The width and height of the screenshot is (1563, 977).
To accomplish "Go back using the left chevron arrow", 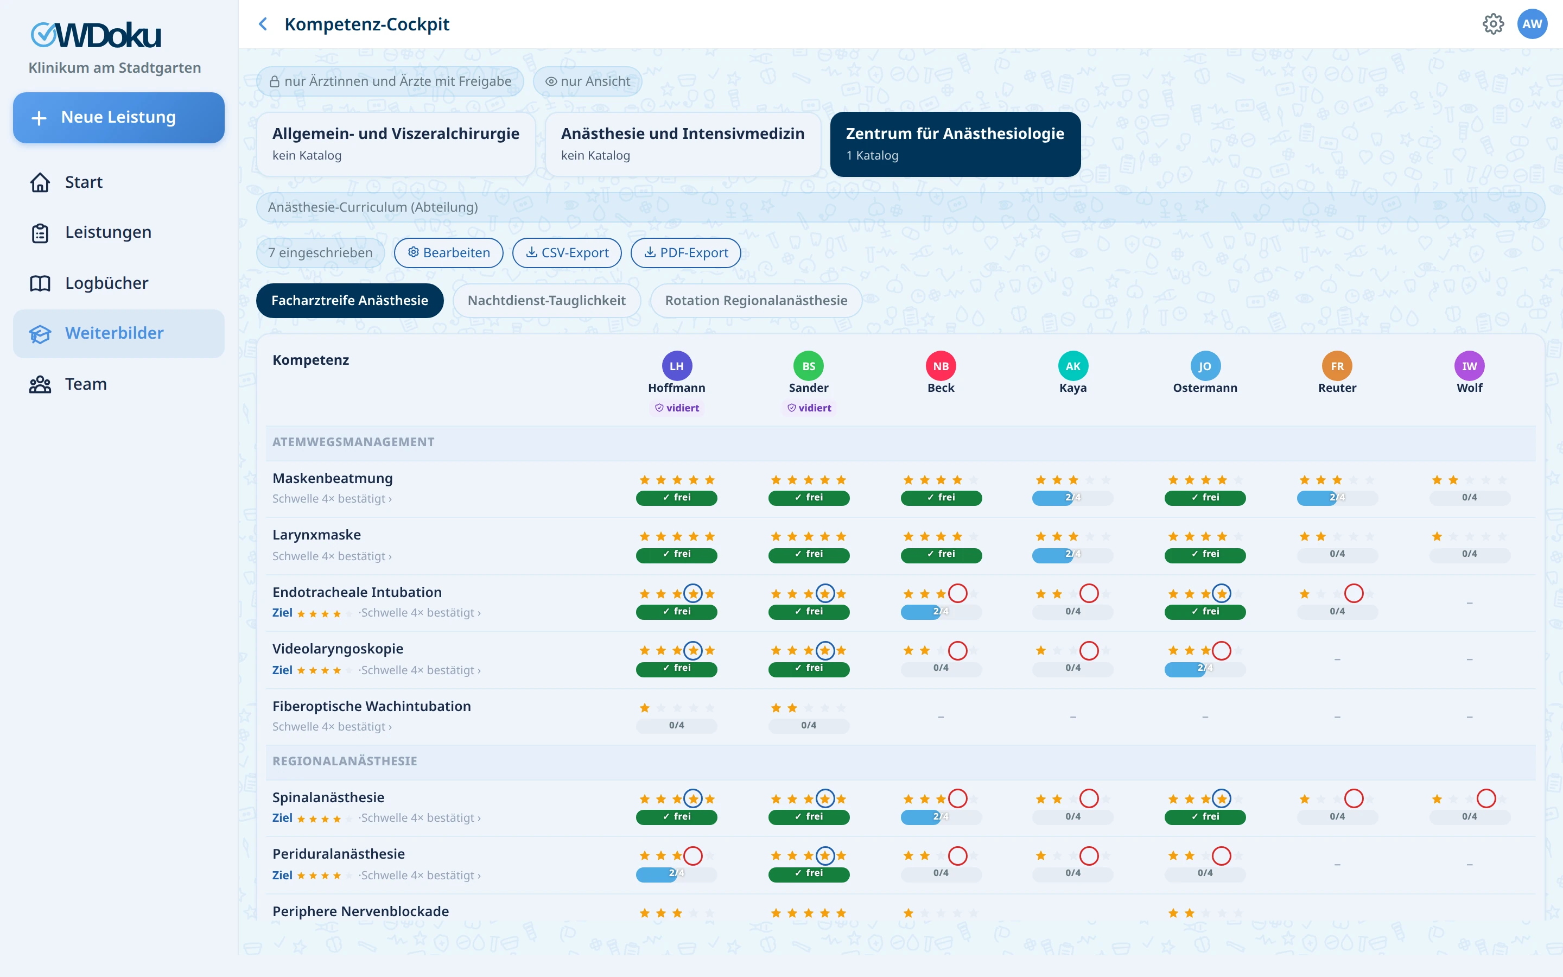I will [263, 24].
